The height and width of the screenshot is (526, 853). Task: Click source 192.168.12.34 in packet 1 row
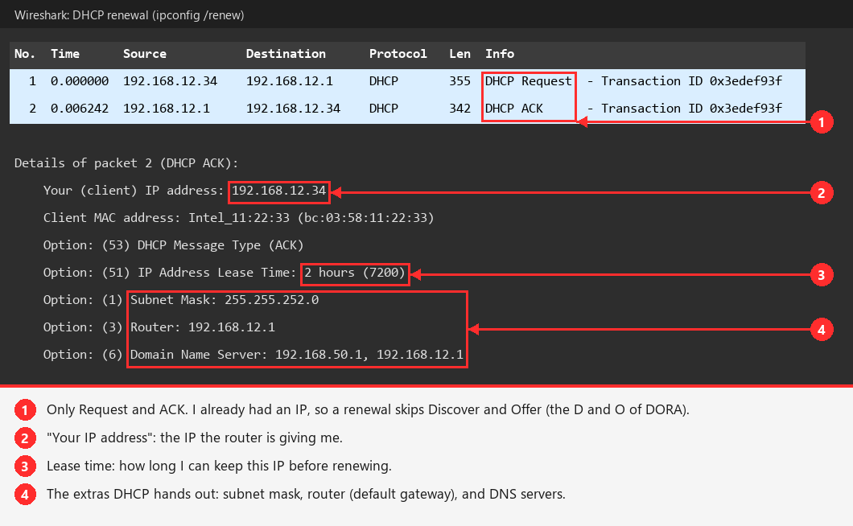pos(170,81)
